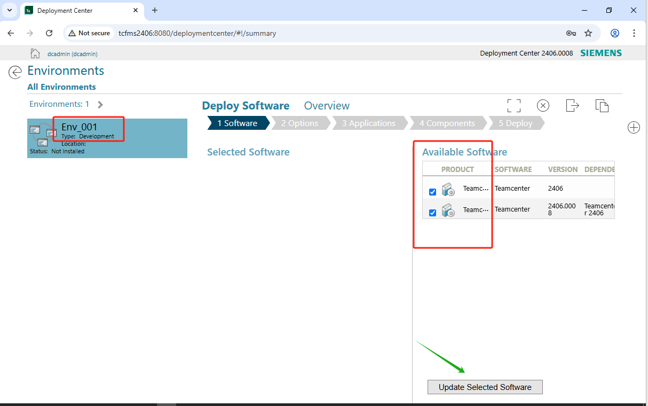
Task: Expand the Environments count chevron
Action: 100,105
